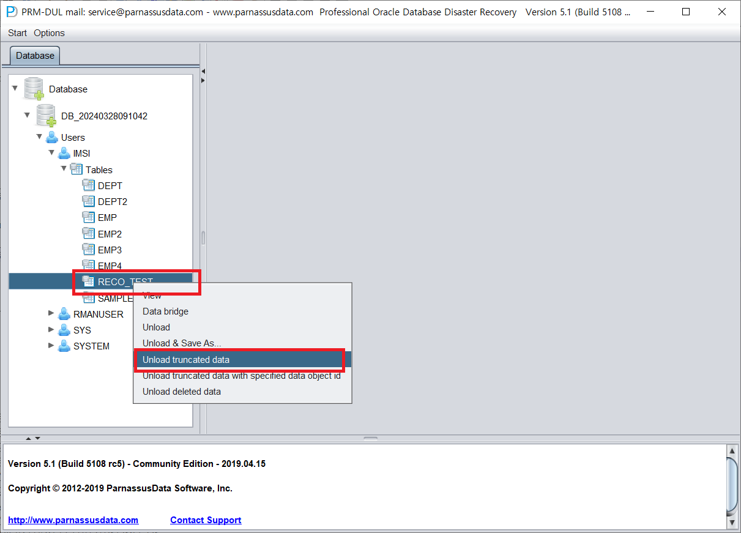Screen dimensions: 741x533
Task: Click the PRM-DUL app icon in title bar
Action: click(x=12, y=12)
